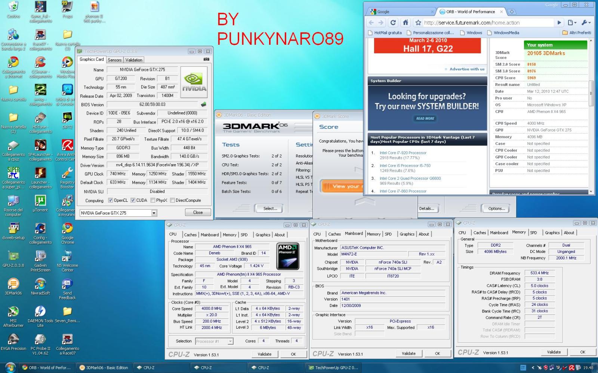Toggle OpenCL checkbox in GPU-Z
Viewport: 598px width, 373px height.
pyautogui.click(x=111, y=200)
